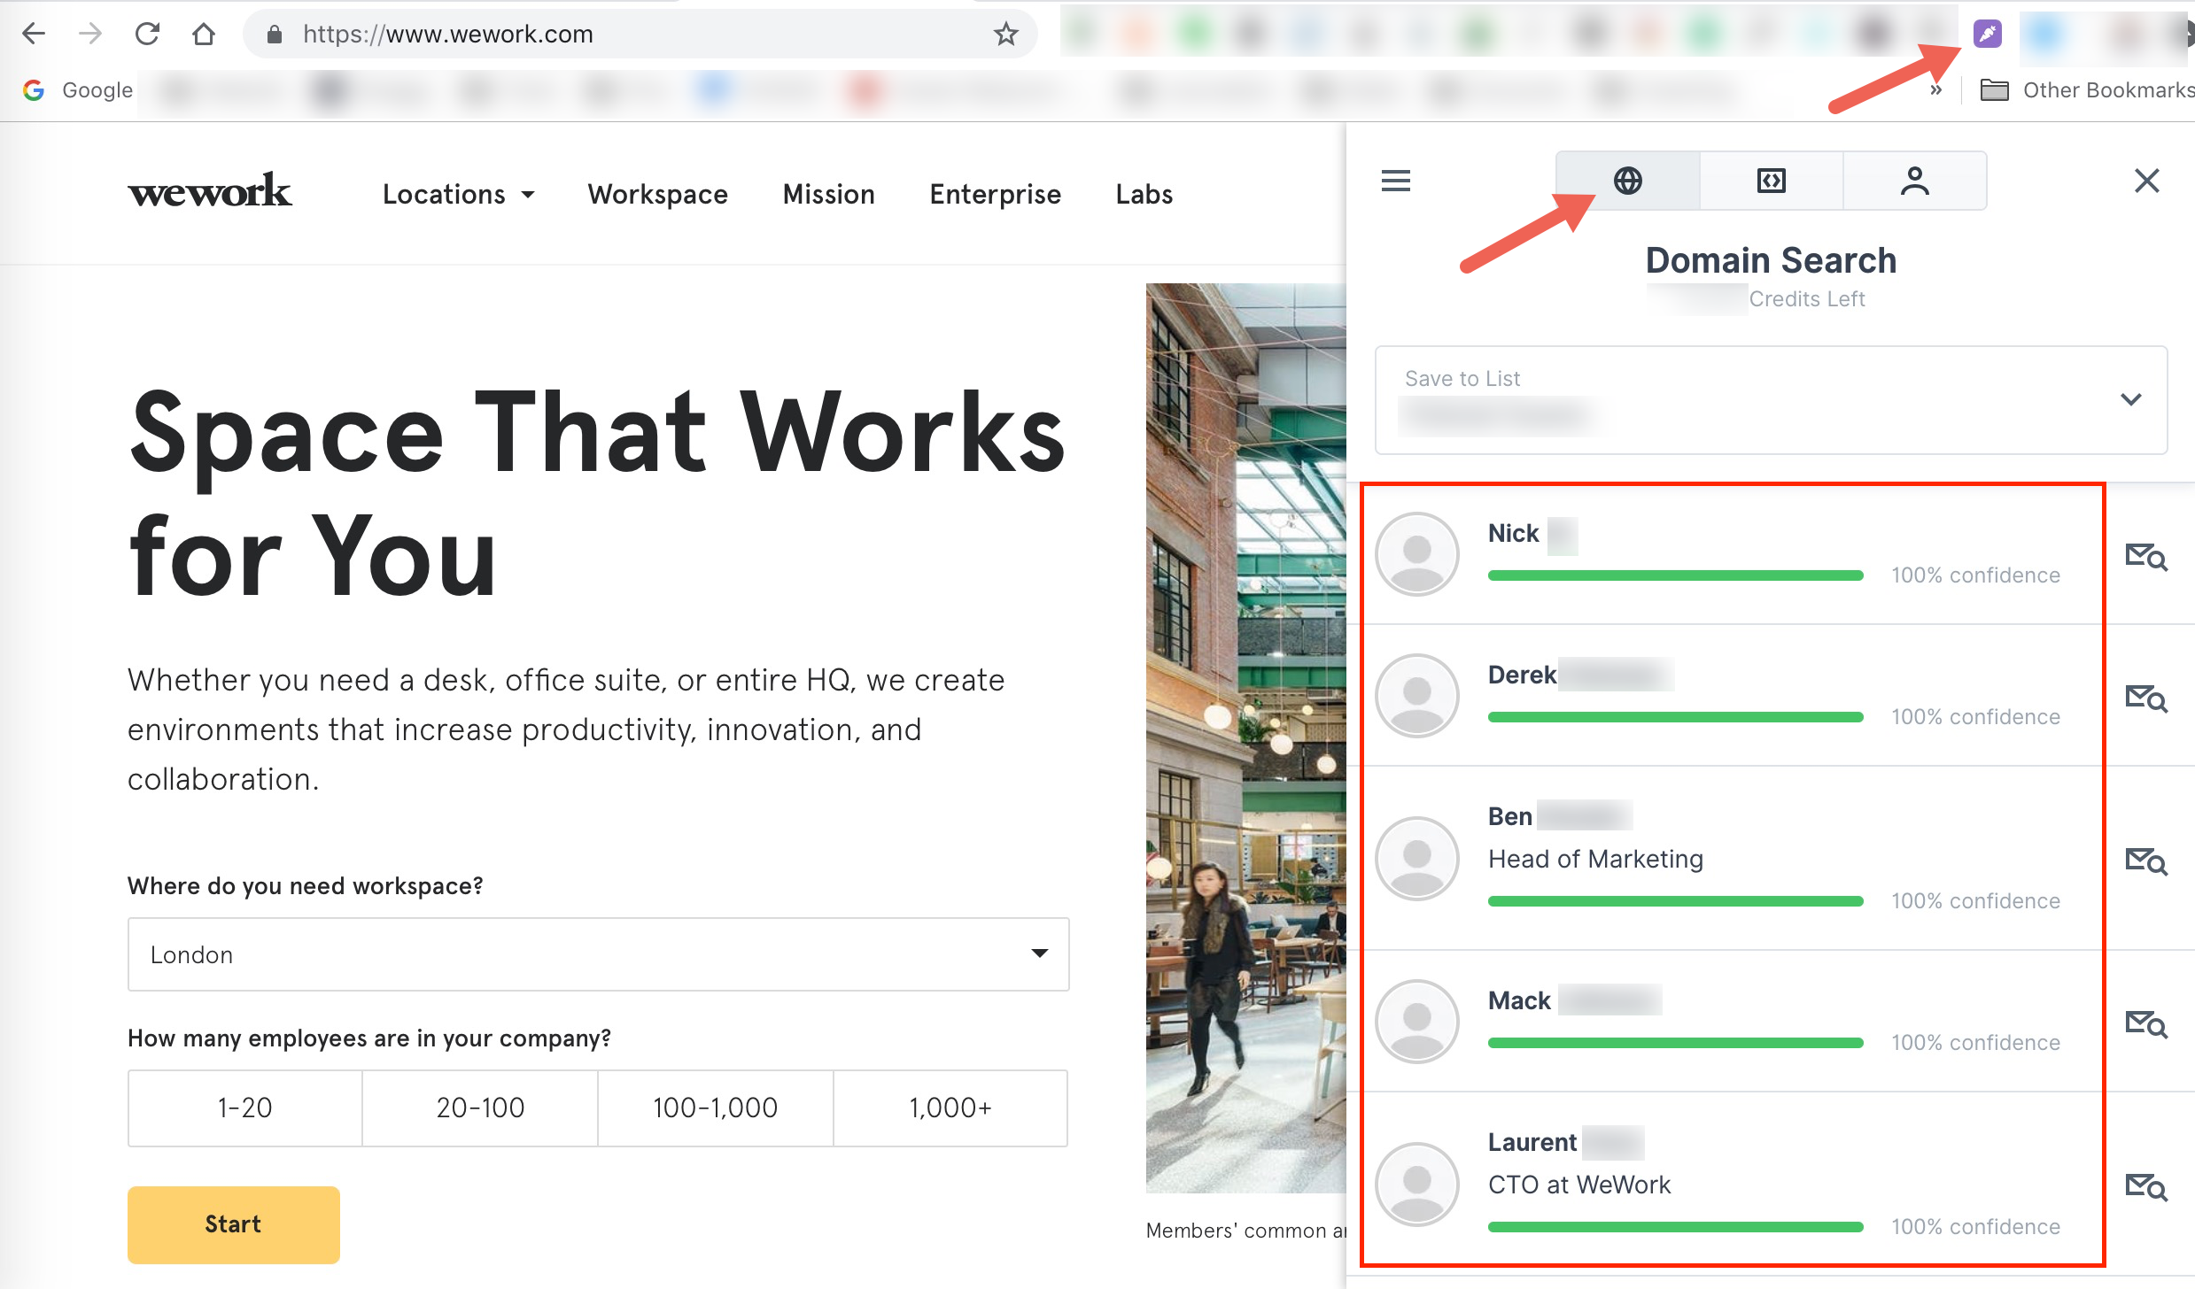Find email for Derek
The width and height of the screenshot is (2195, 1289).
[x=2145, y=699]
